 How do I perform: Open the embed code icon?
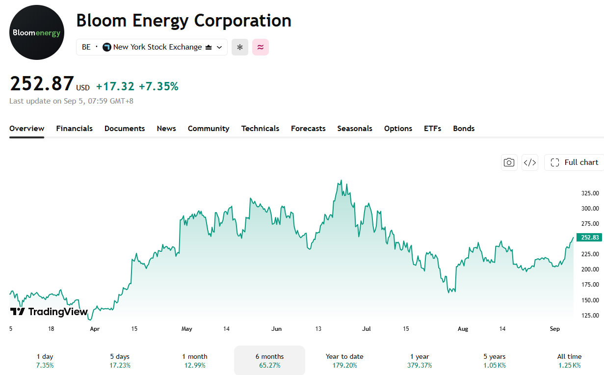pos(530,162)
